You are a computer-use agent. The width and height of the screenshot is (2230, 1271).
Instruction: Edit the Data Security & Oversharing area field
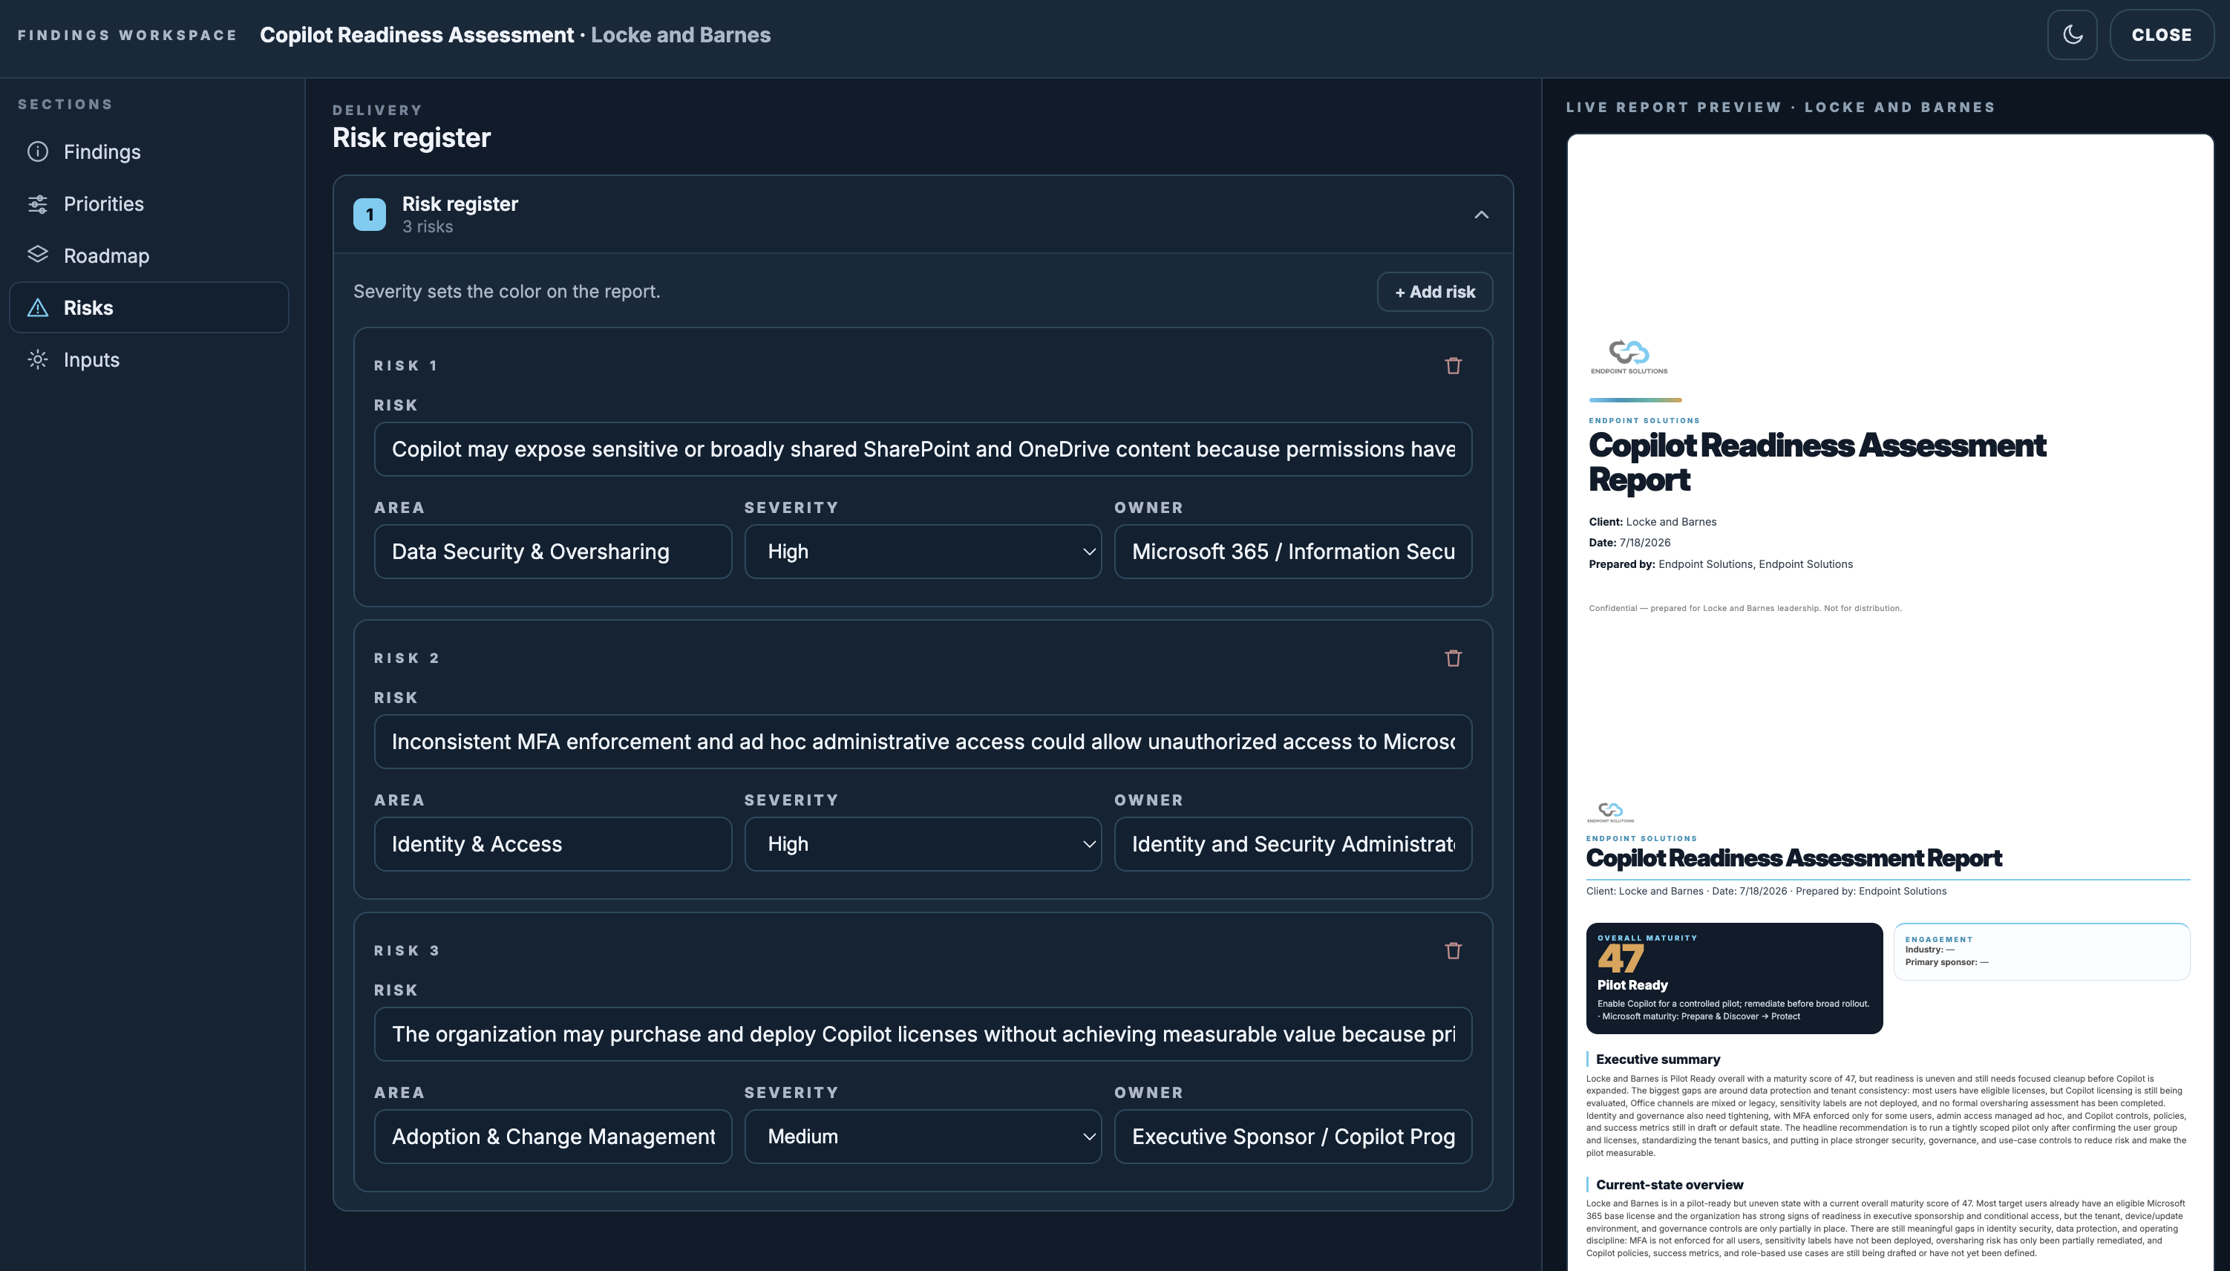coord(552,552)
